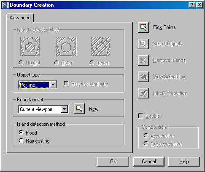Click the Cancel button
The image size is (205, 172).
click(x=148, y=161)
